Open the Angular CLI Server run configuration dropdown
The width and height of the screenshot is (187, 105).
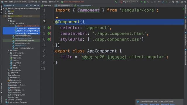click(129, 2)
